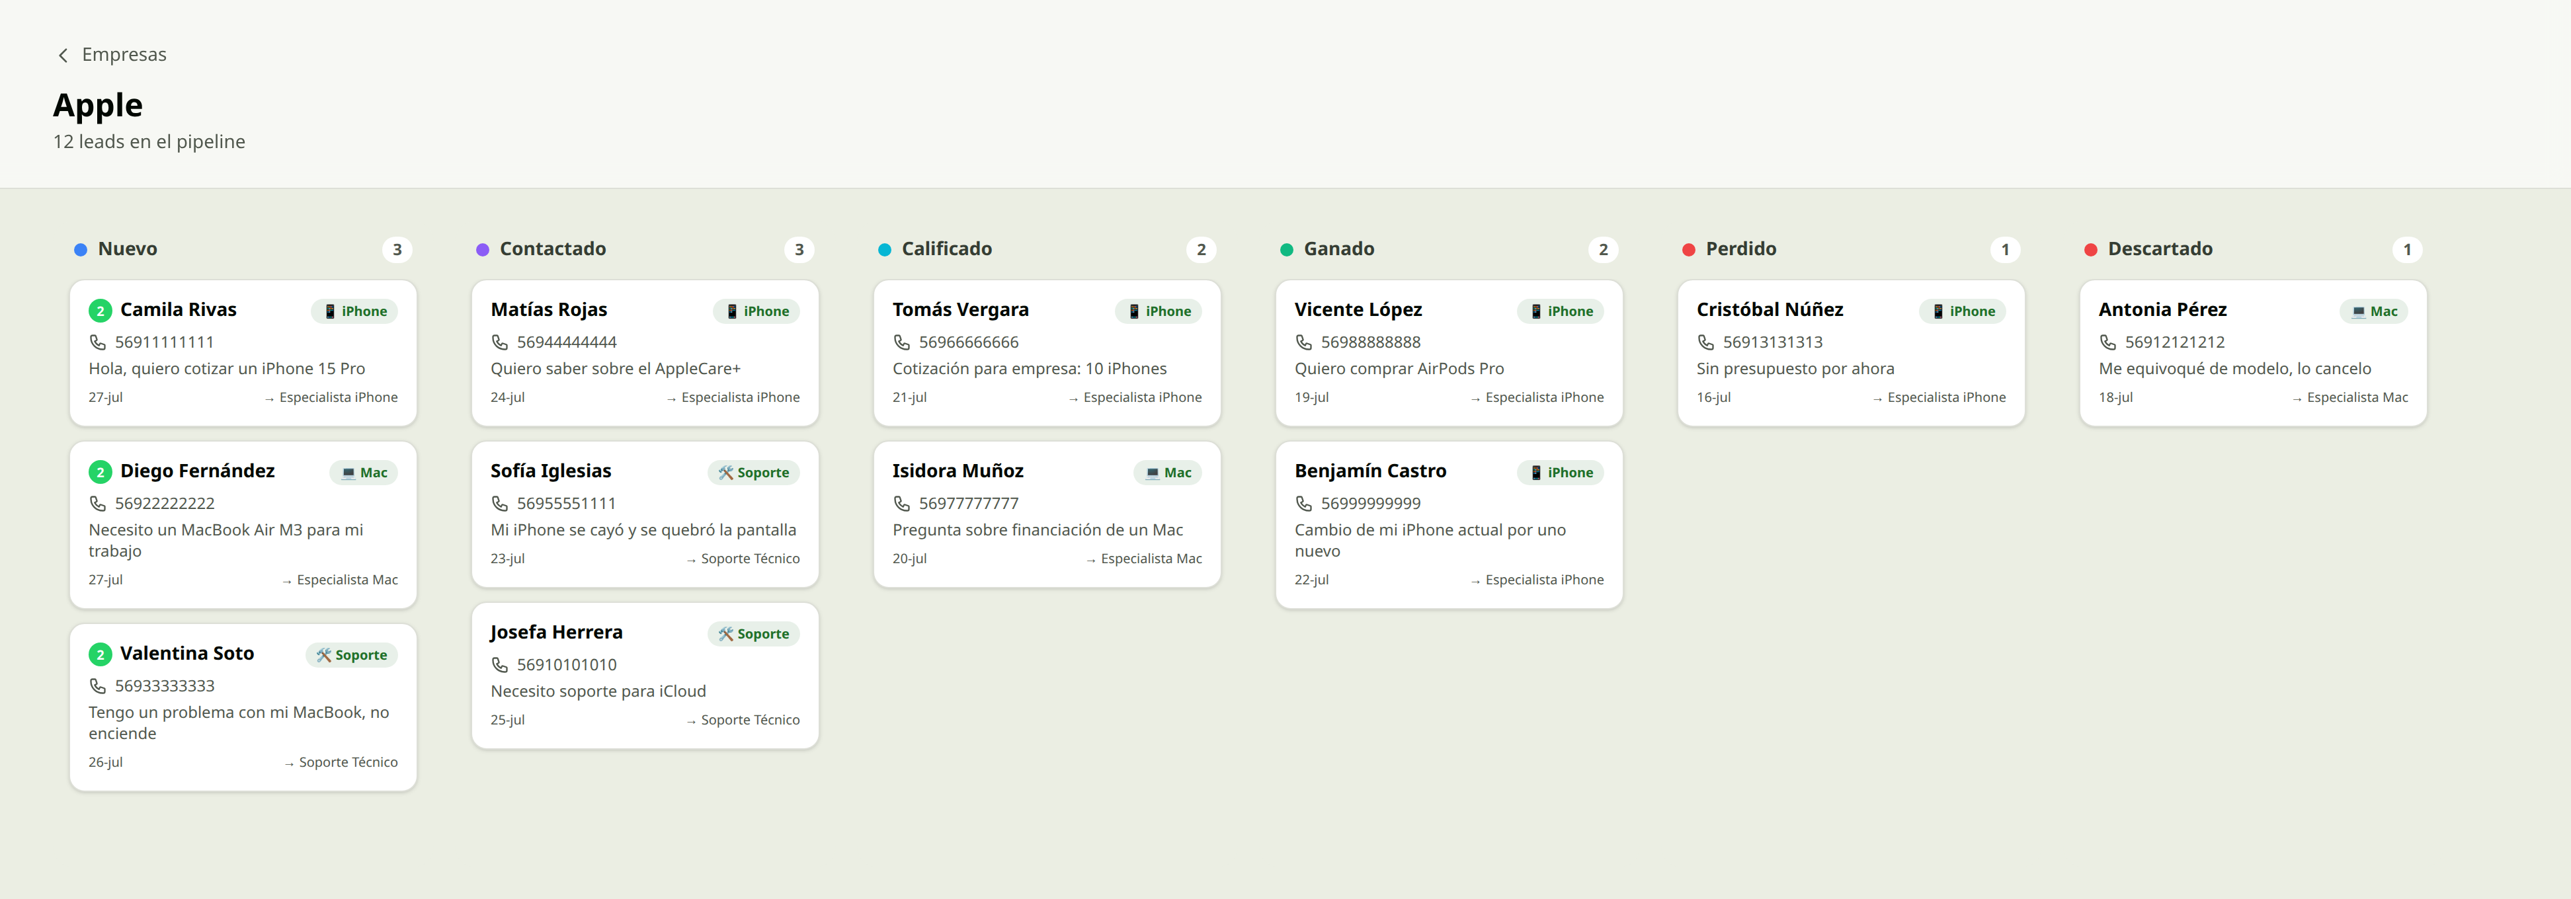This screenshot has height=899, width=2571.
Task: Select the Calificado column header
Action: pos(946,249)
